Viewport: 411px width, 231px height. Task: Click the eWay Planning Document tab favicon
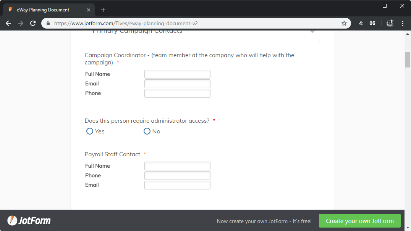tap(10, 10)
